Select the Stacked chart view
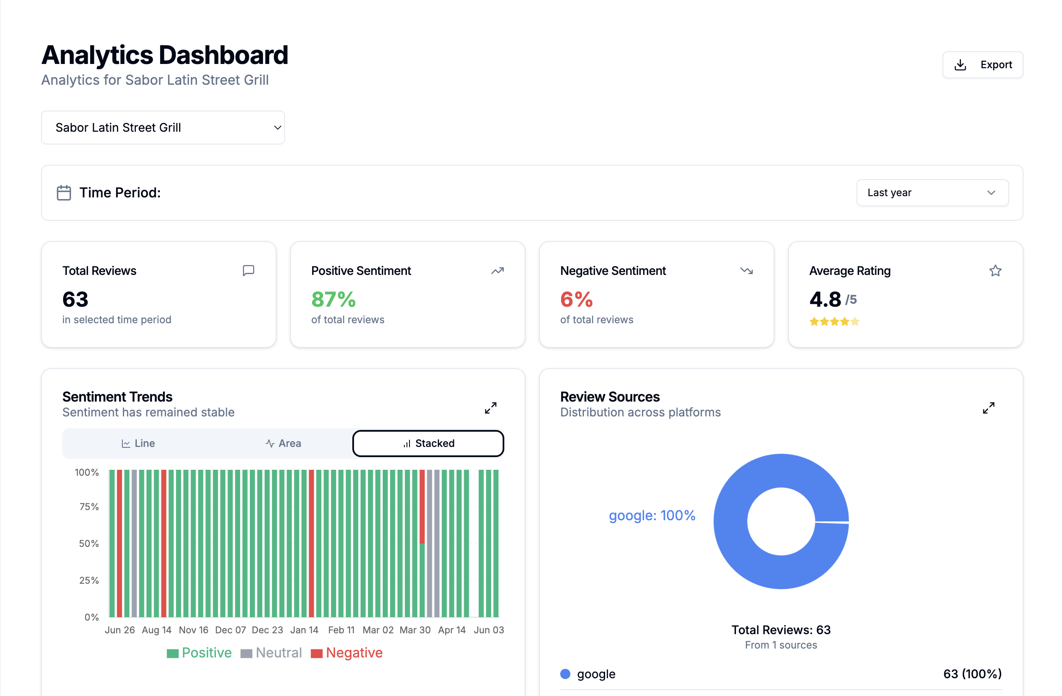The image size is (1062, 696). coord(428,444)
